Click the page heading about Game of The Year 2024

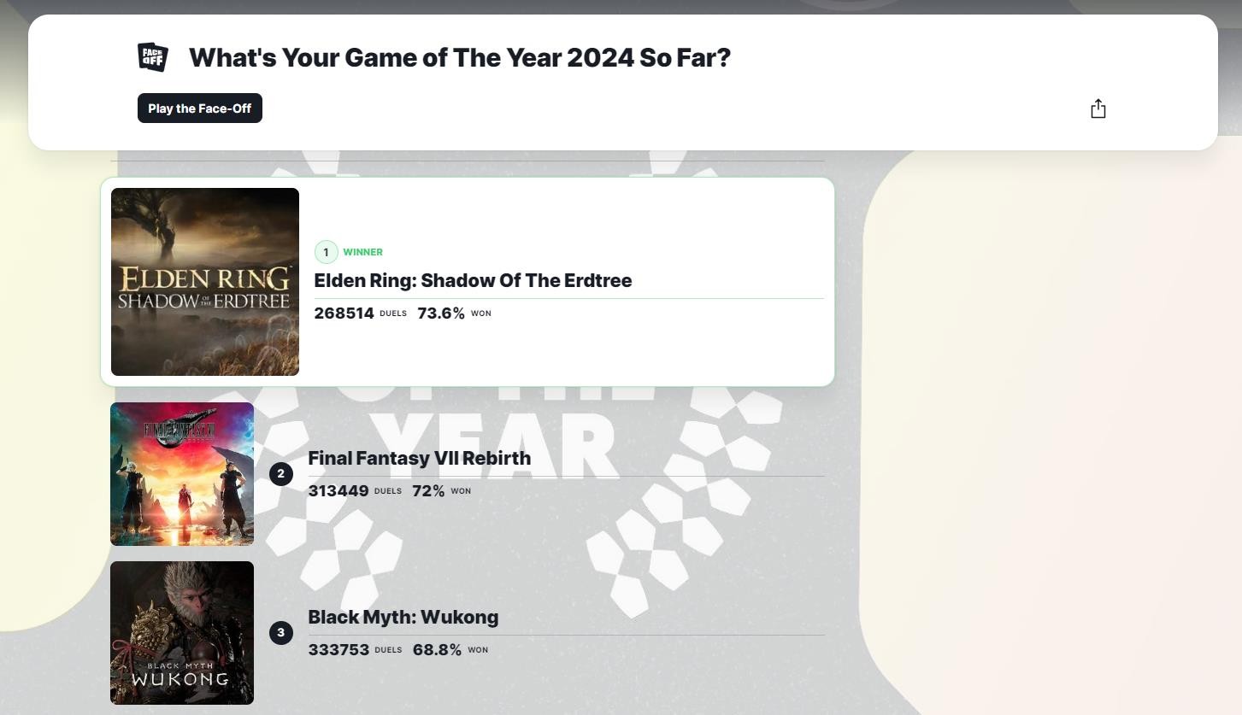pos(460,57)
